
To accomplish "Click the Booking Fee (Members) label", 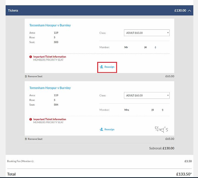I will pos(20,161).
